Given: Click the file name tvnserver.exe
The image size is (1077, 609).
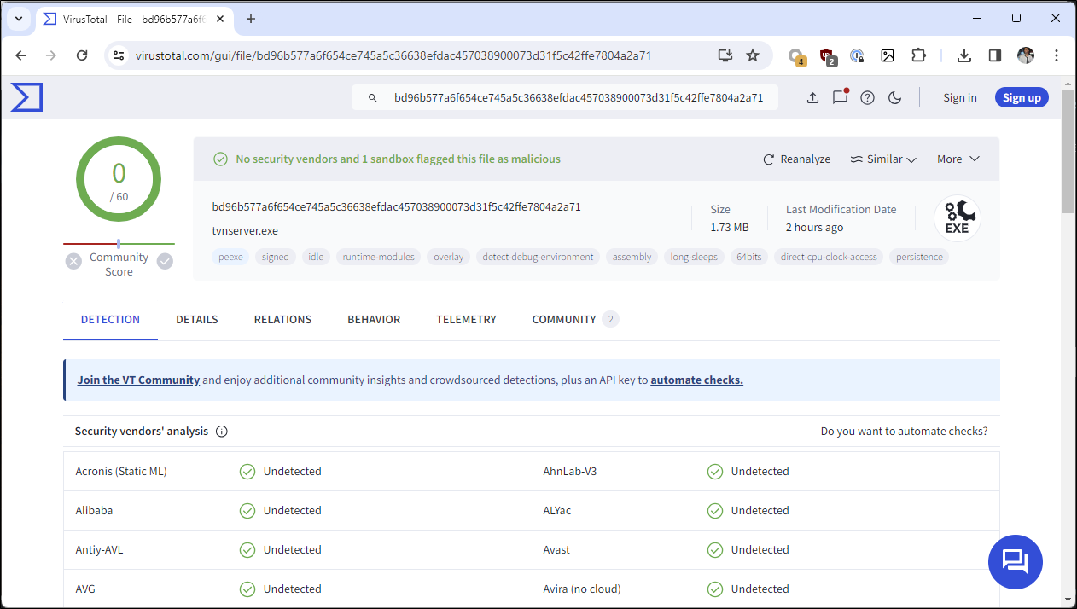Looking at the screenshot, I should pos(245,230).
